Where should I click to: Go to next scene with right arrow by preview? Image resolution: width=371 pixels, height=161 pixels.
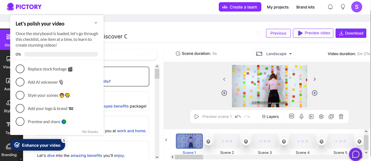tap(315, 79)
